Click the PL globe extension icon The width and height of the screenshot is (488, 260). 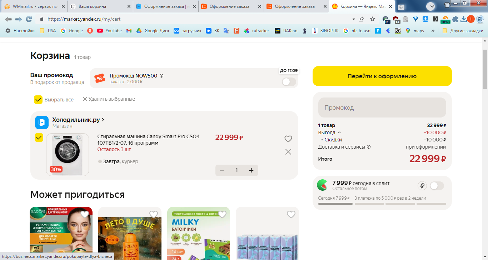386,19
